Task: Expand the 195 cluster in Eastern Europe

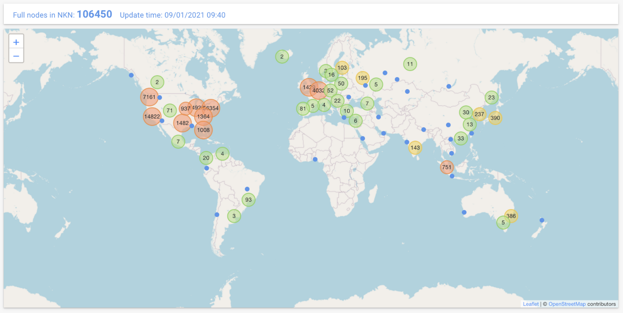Action: click(x=362, y=78)
